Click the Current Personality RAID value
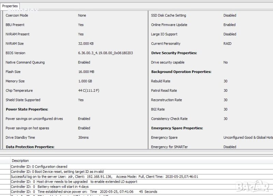 (227, 44)
